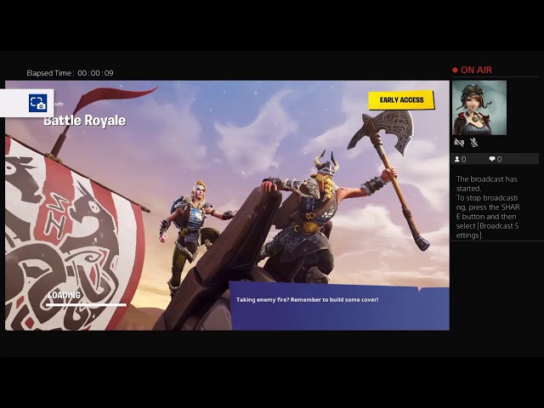Click the blue loading tip banner
This screenshot has height=408, width=544.
pyautogui.click(x=340, y=306)
